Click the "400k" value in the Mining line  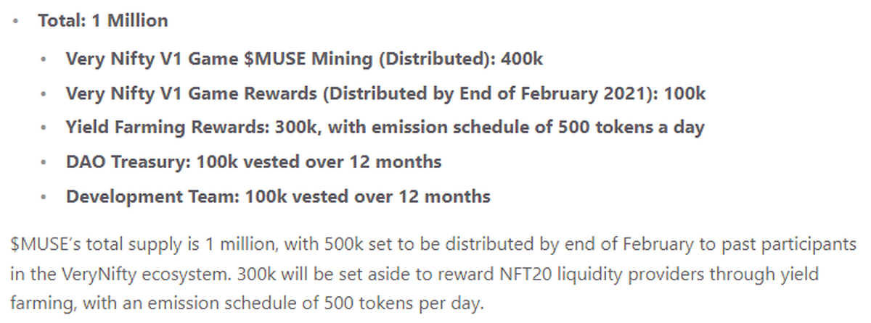click(521, 58)
